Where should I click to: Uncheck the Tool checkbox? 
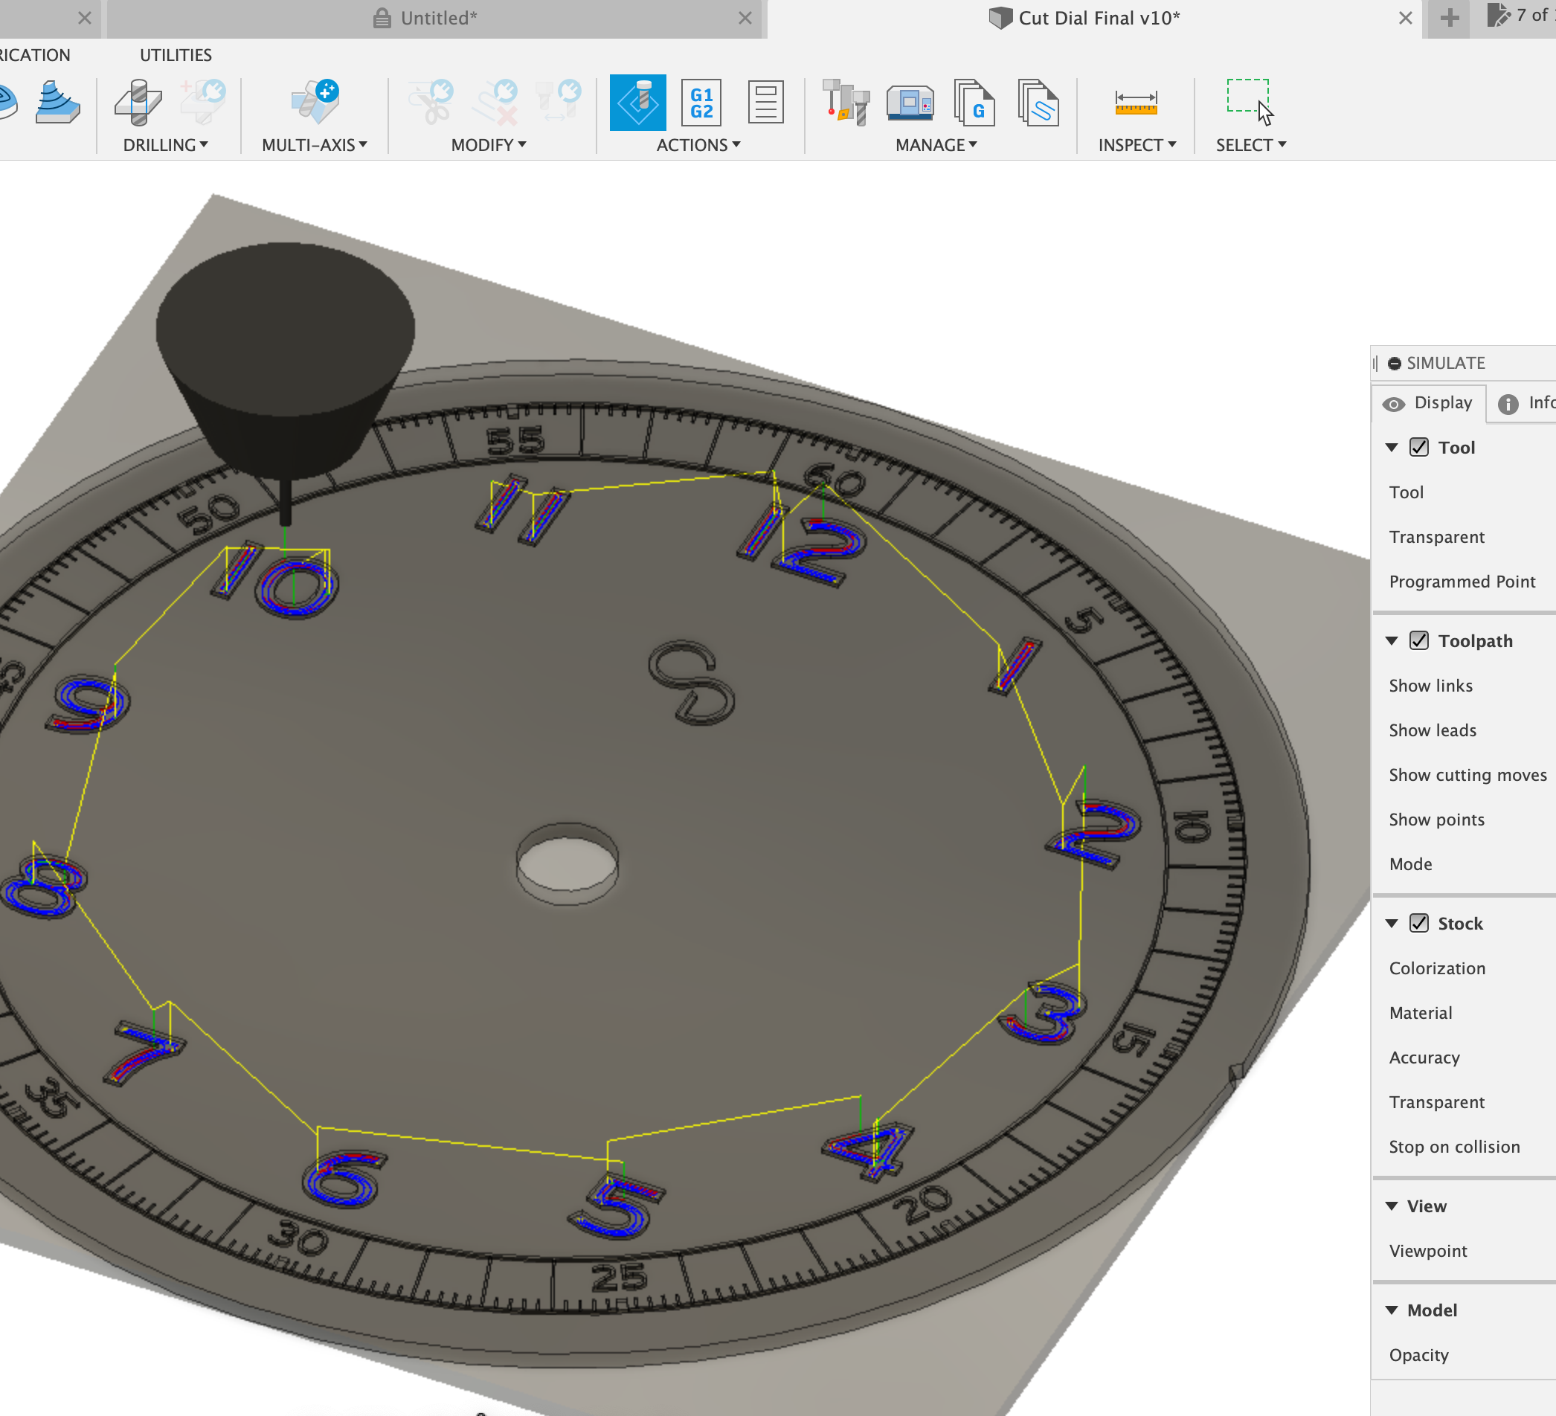(x=1418, y=448)
